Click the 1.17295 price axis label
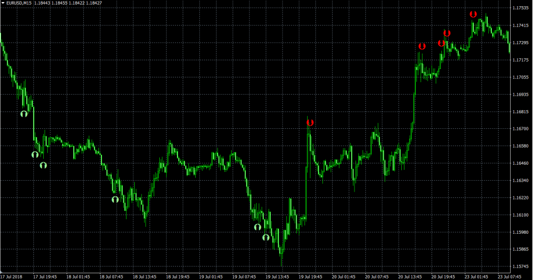This screenshot has width=533, height=280. point(521,43)
